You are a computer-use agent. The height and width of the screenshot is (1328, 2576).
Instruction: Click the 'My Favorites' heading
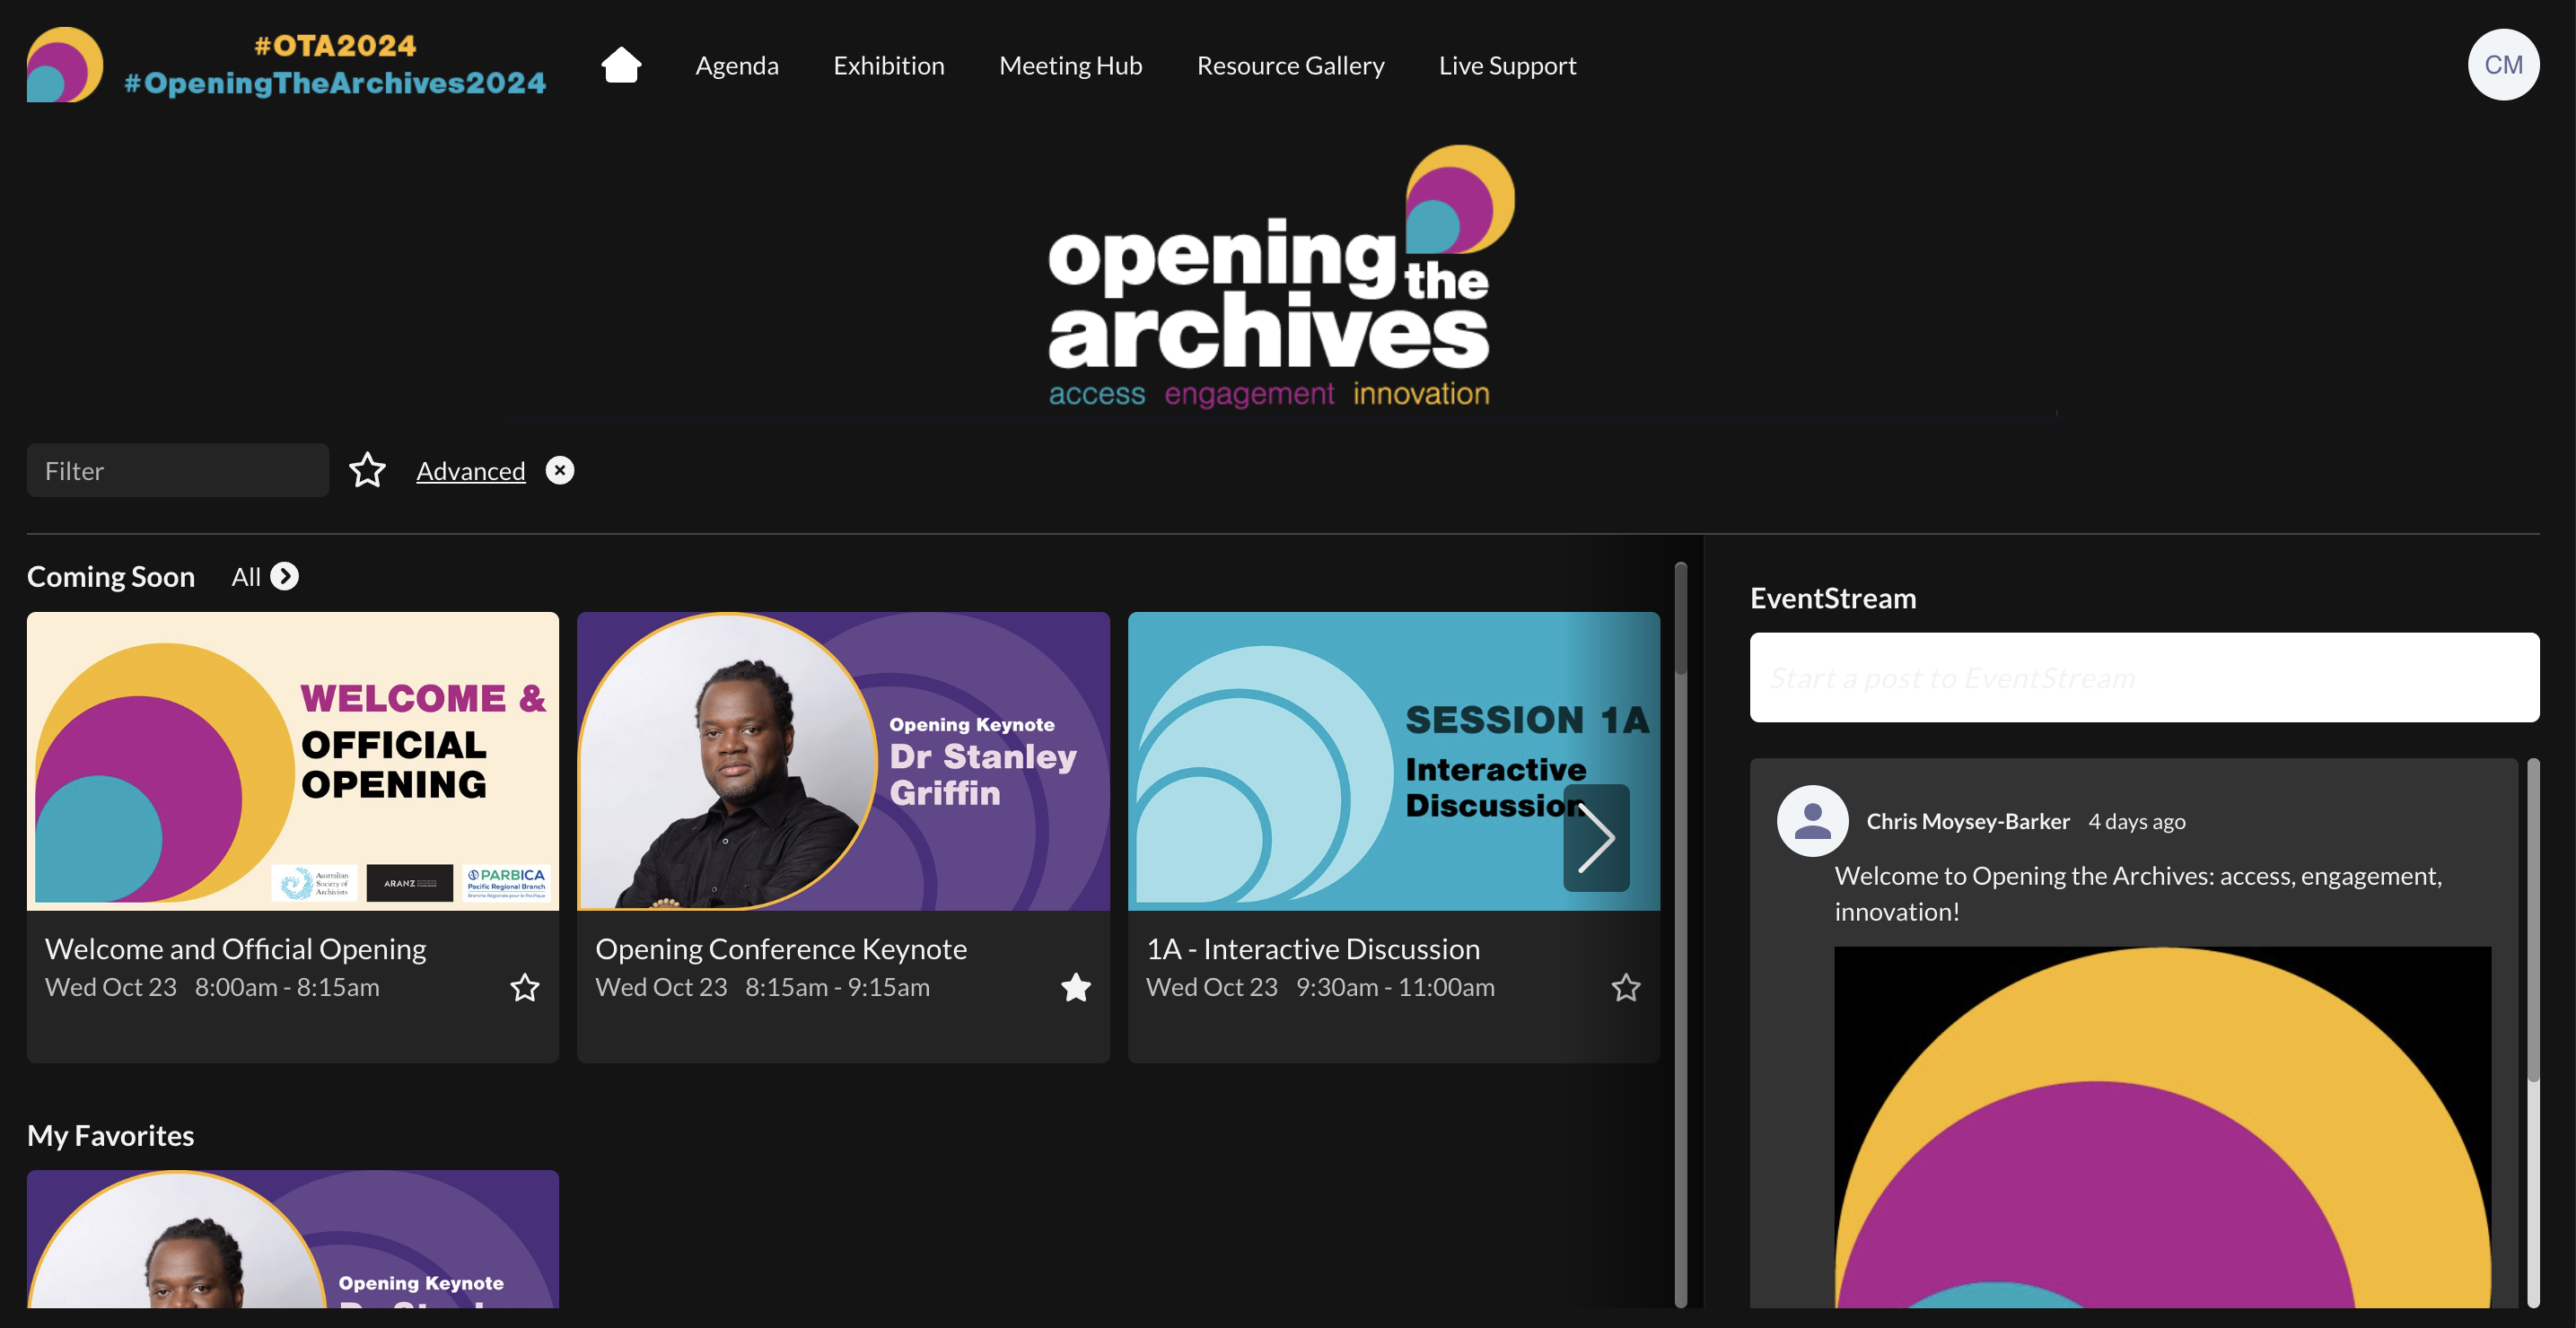point(111,1135)
